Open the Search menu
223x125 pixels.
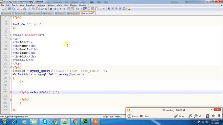click(15, 5)
